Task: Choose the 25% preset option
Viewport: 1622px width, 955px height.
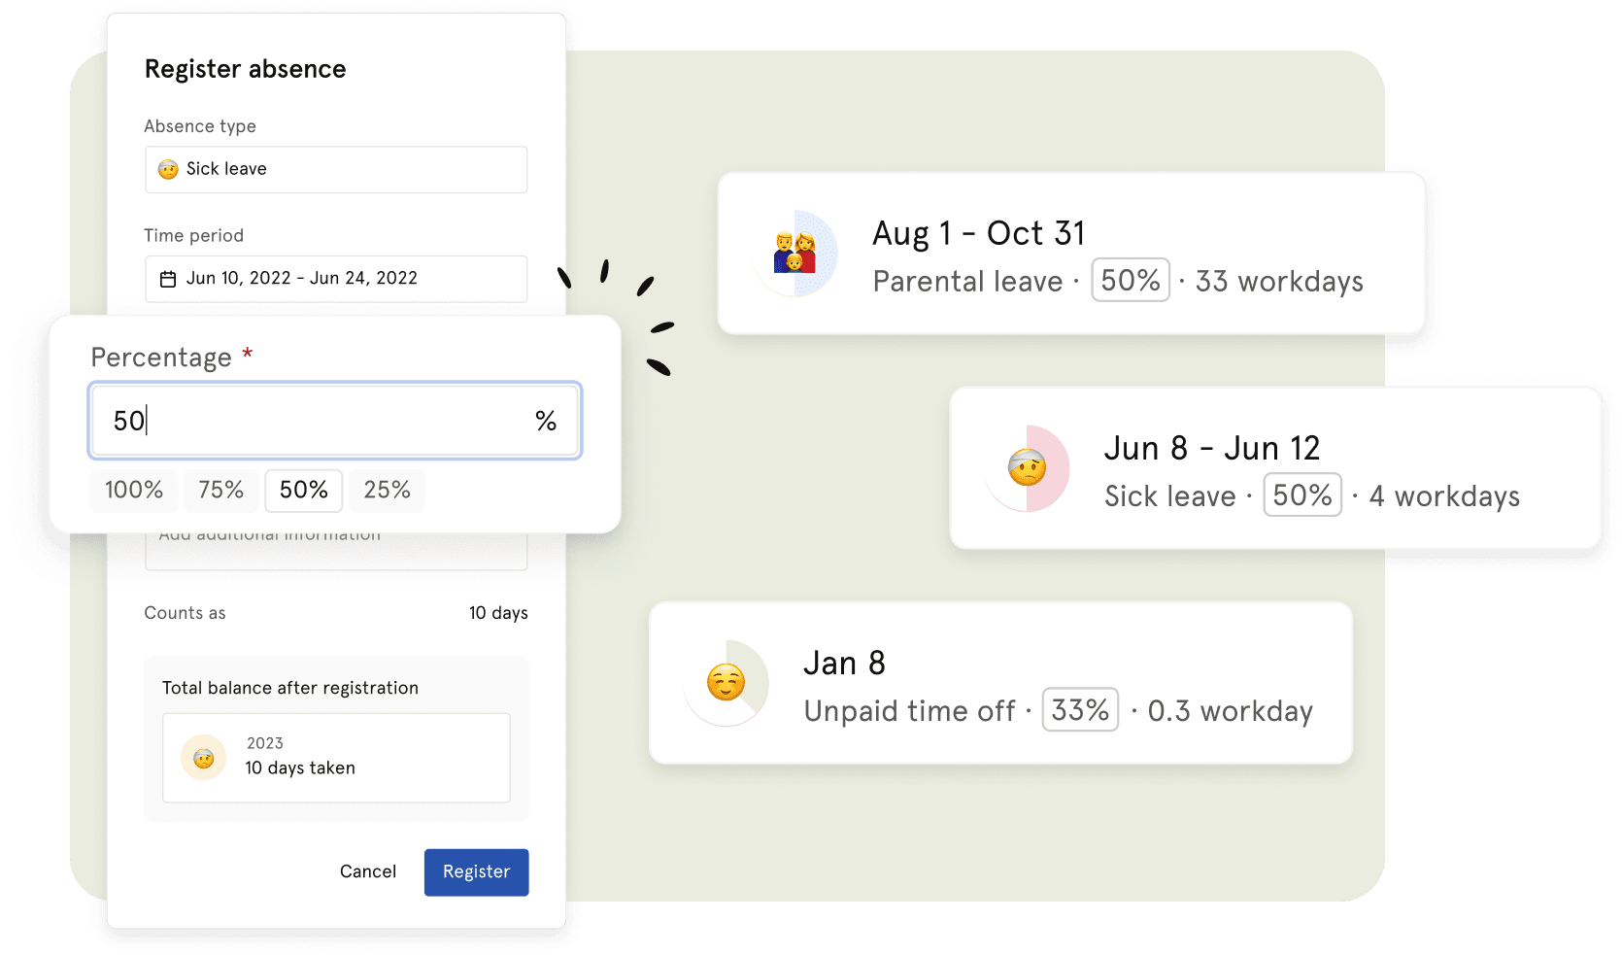Action: pos(387,491)
